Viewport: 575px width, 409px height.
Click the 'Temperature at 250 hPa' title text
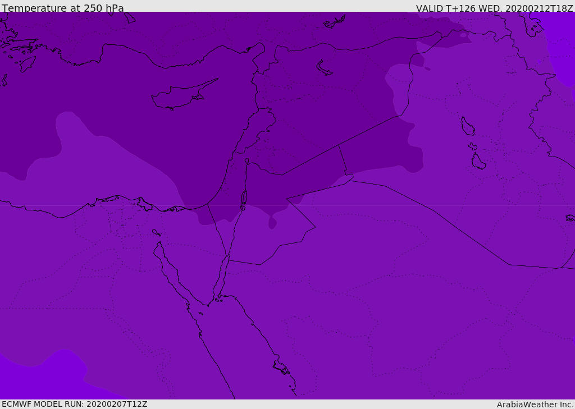pyautogui.click(x=63, y=8)
